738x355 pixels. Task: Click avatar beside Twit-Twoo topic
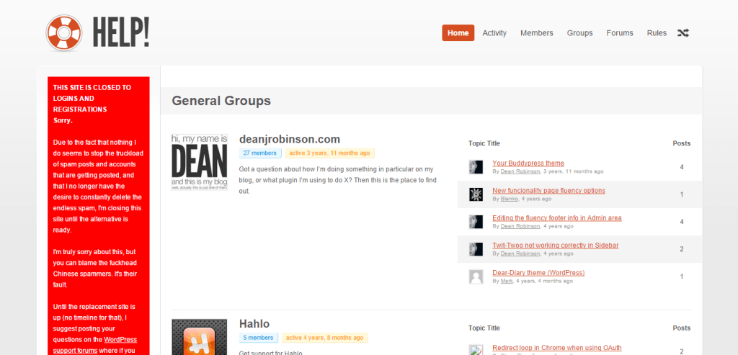(476, 248)
